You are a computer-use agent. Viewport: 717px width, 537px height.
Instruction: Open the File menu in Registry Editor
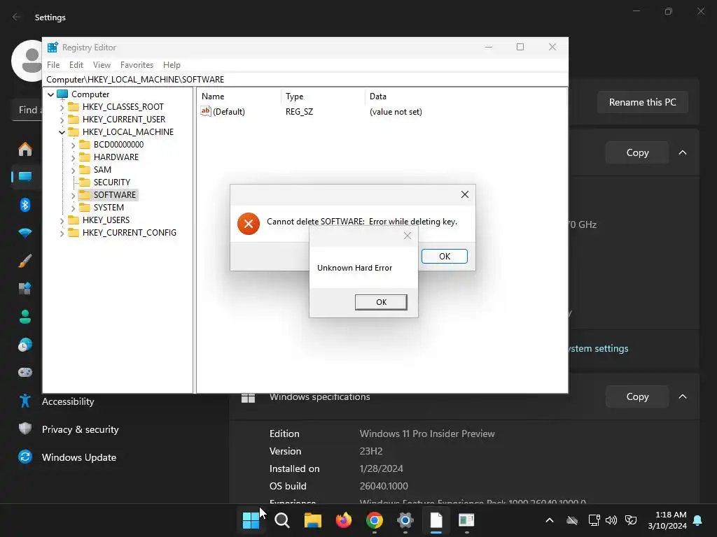(53, 65)
